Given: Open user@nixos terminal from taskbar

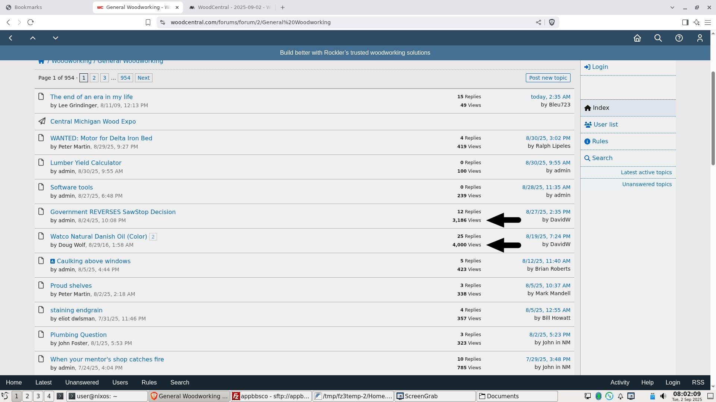Looking at the screenshot, I should tap(107, 396).
